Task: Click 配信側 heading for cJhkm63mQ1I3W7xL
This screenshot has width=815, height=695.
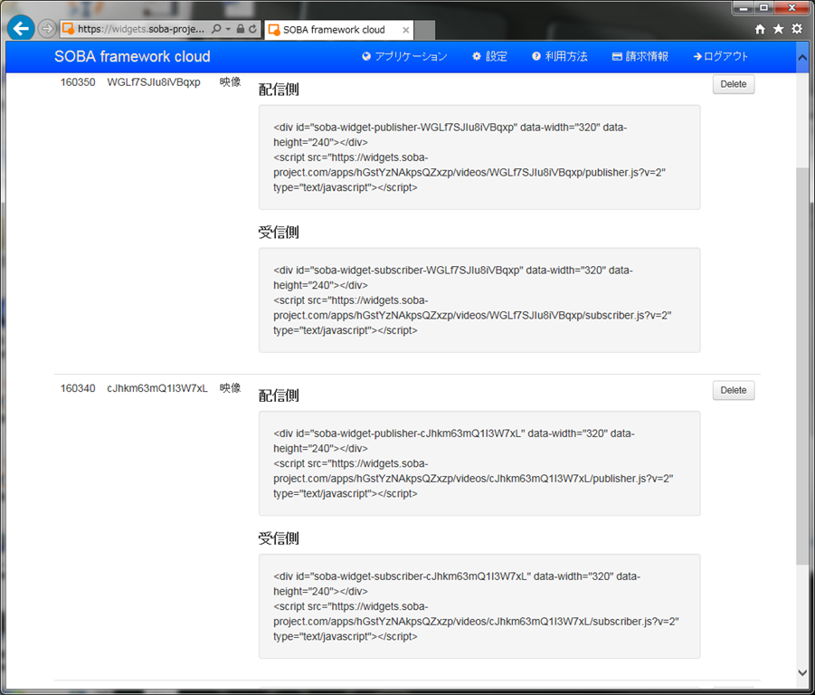Action: point(279,395)
